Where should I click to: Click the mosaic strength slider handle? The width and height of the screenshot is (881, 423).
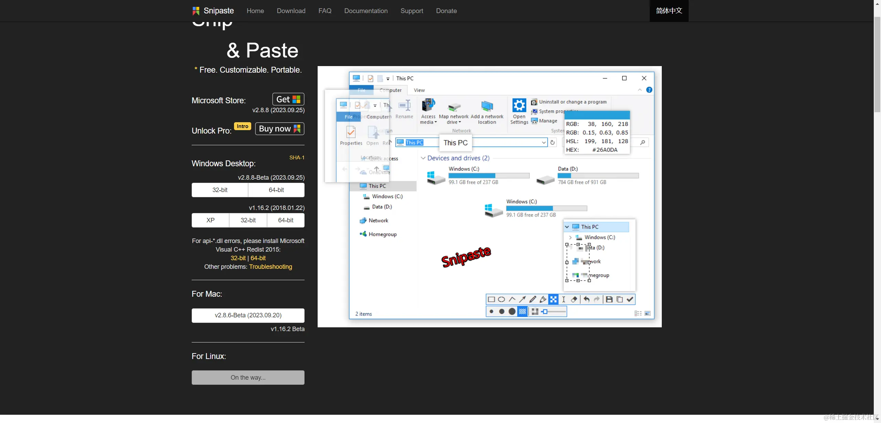pos(545,311)
